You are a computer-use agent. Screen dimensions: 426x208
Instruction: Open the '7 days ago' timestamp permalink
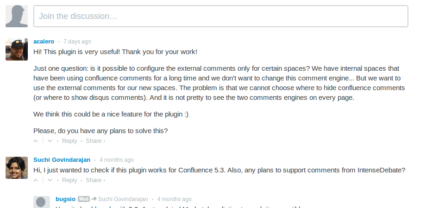[77, 42]
